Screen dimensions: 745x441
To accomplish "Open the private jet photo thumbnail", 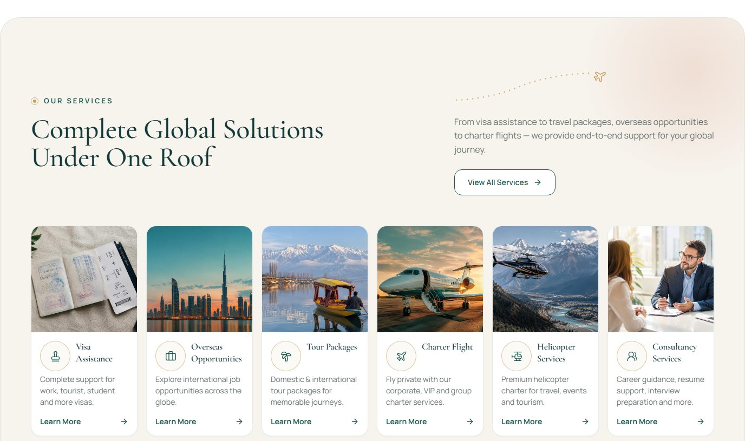I will coord(430,279).
